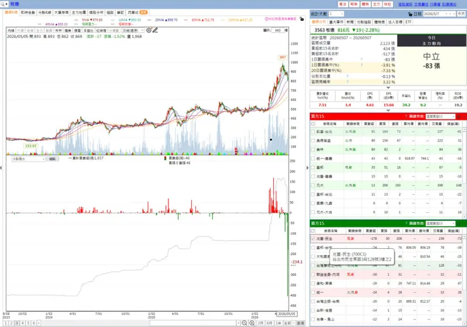Click page 3 button at bottom left

(17, 323)
